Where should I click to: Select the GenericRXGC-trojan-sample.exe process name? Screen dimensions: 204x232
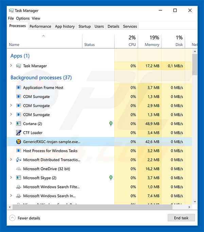(52, 142)
